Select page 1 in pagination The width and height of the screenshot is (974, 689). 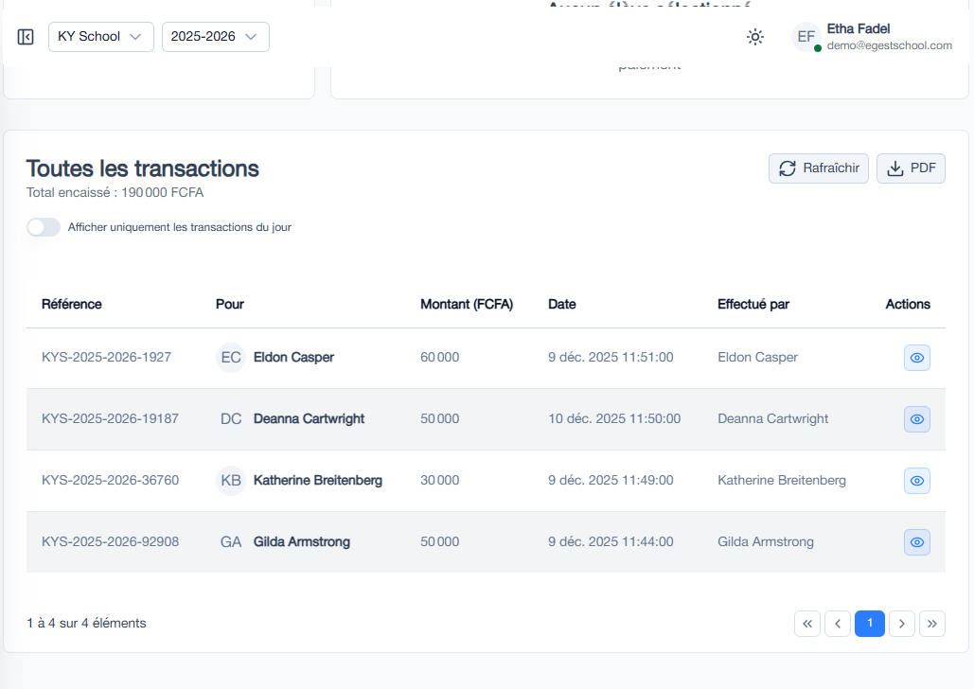pyautogui.click(x=869, y=623)
